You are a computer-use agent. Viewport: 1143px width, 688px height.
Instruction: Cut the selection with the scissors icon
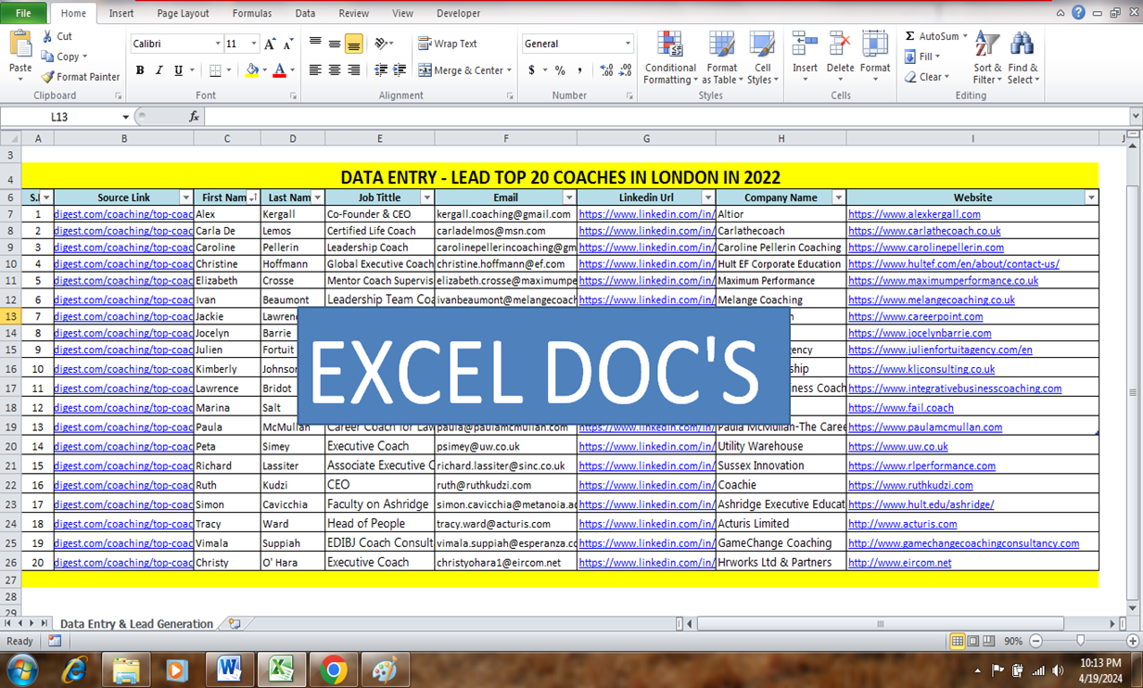point(48,36)
